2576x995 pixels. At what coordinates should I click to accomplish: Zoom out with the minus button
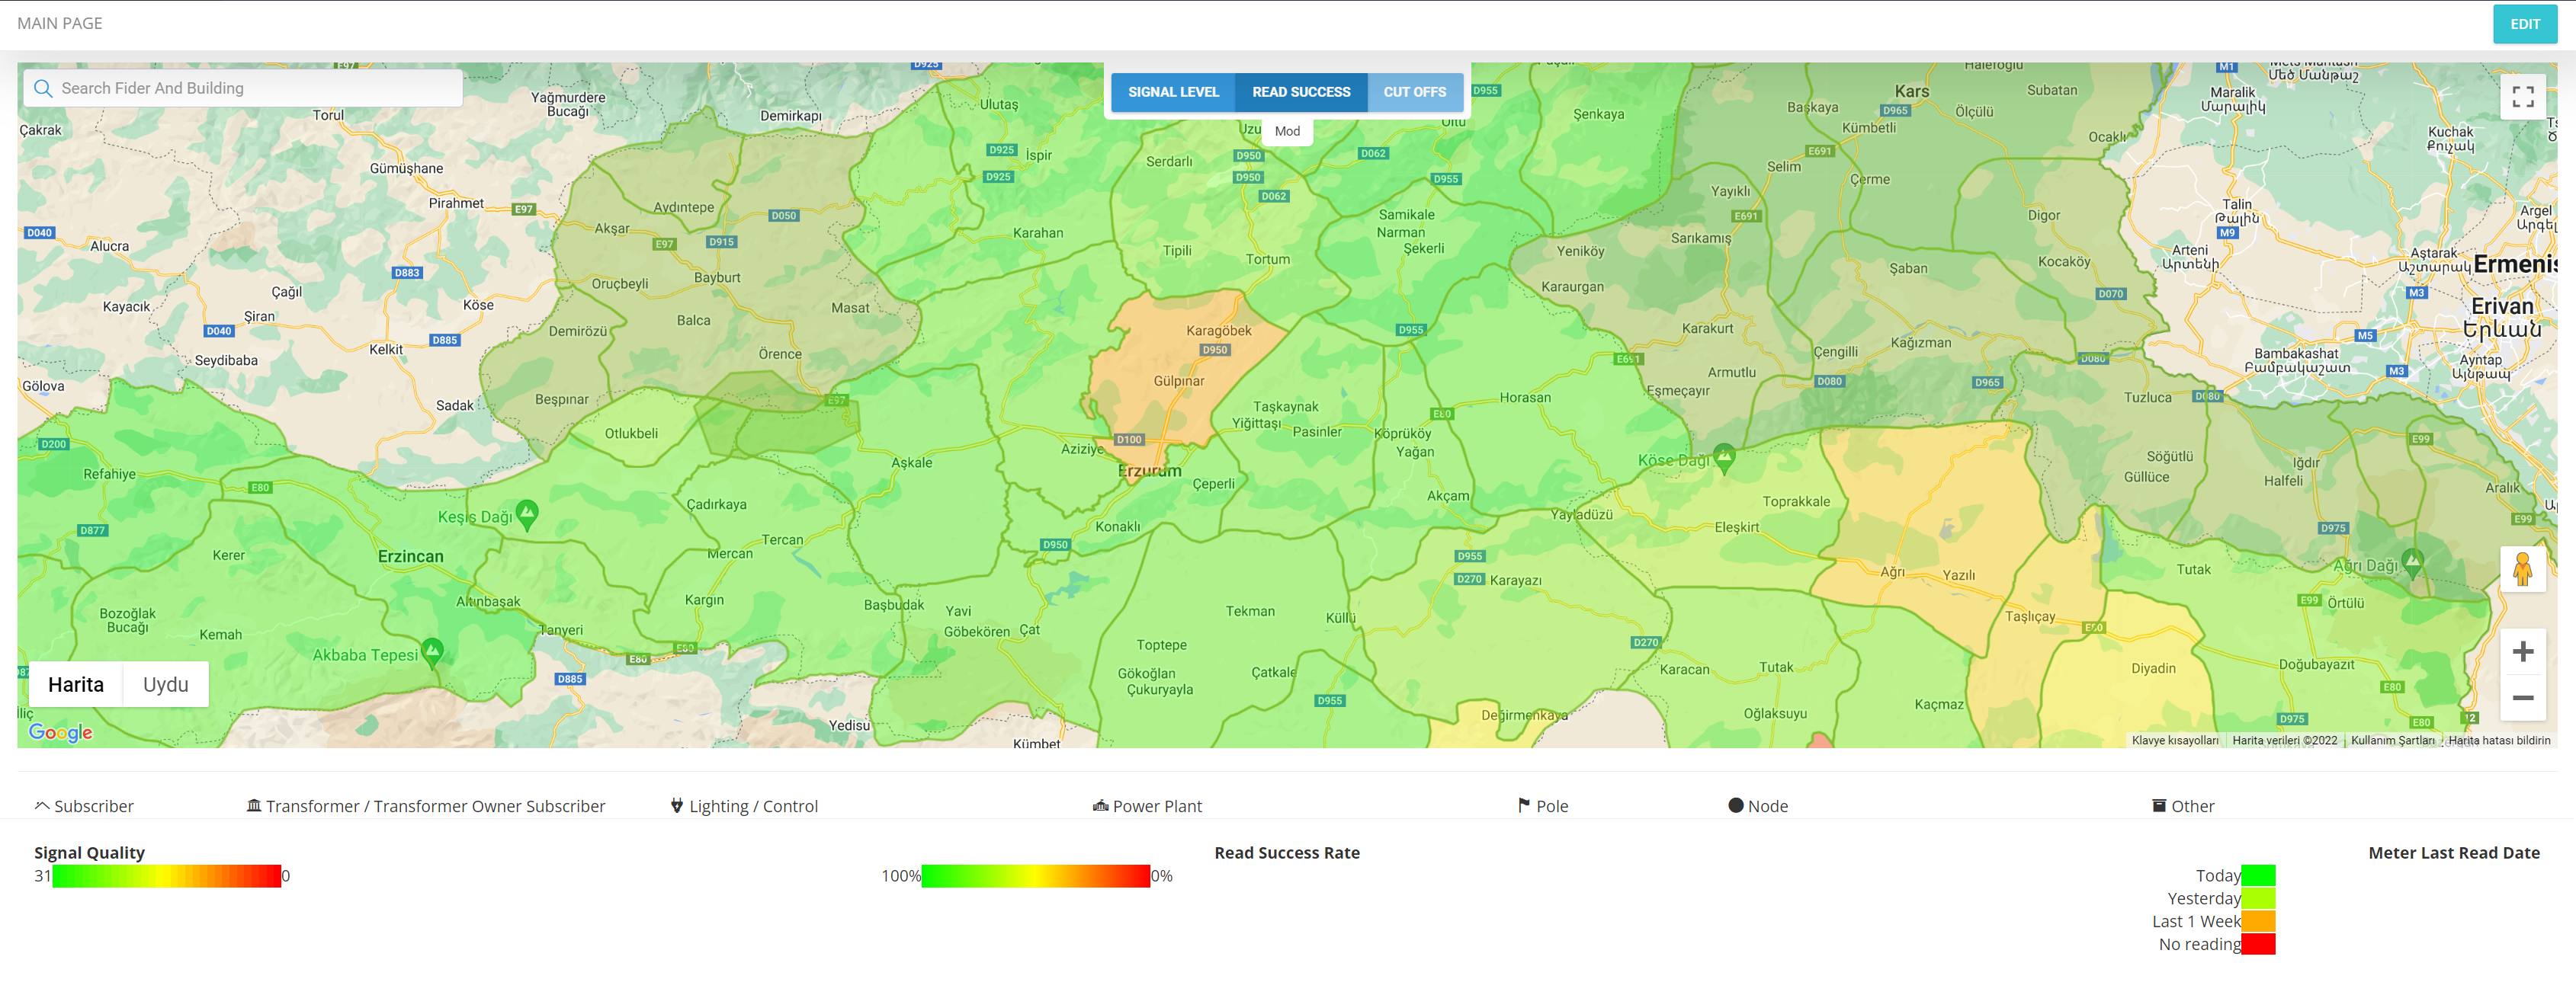pyautogui.click(x=2522, y=697)
